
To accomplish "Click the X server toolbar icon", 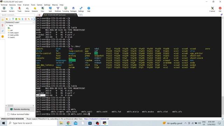I will [212, 9].
